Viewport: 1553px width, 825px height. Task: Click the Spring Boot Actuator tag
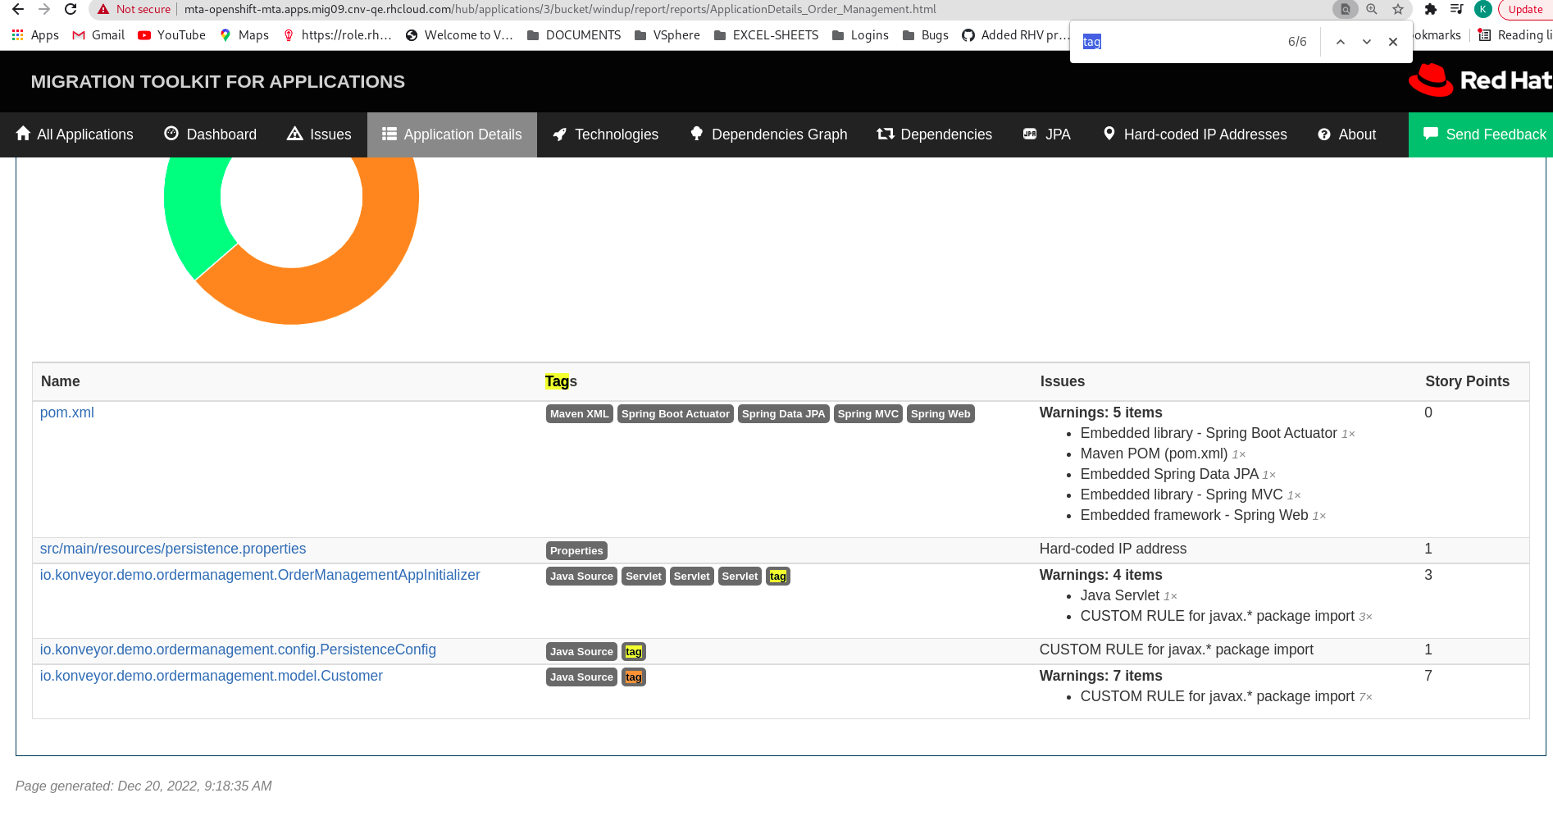click(x=676, y=414)
